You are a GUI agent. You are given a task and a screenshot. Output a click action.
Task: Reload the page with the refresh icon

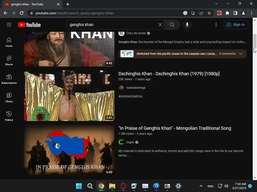point(22,13)
